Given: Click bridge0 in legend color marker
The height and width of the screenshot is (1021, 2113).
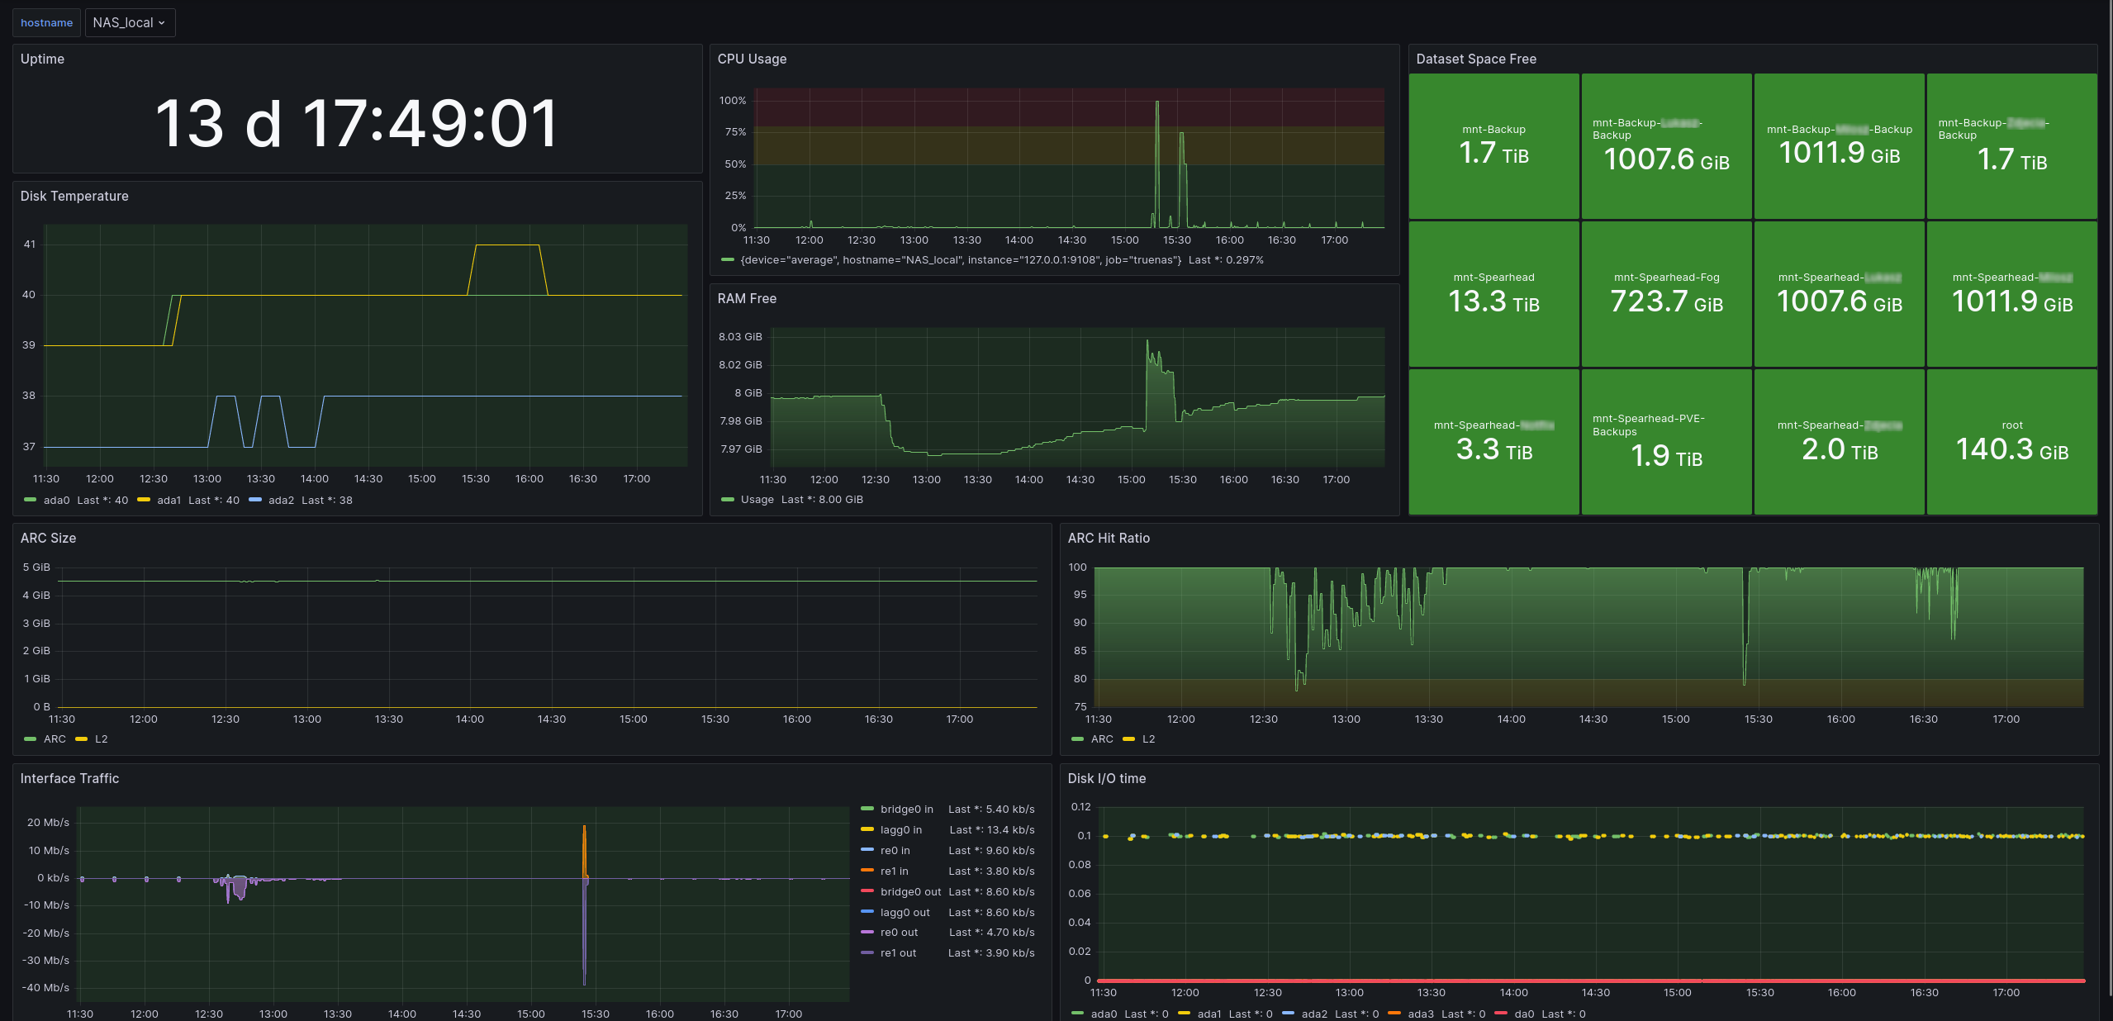Looking at the screenshot, I should pyautogui.click(x=867, y=809).
